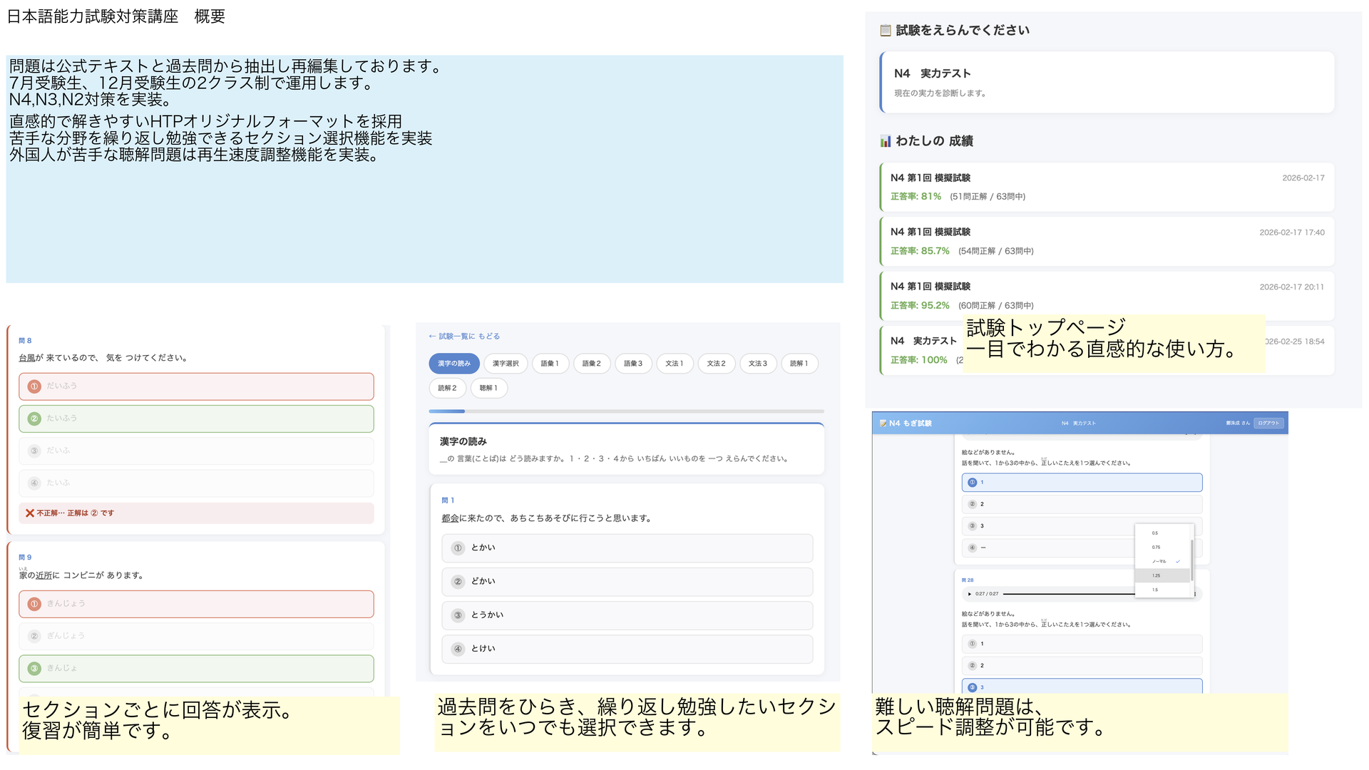Select 0.5 playback speed
The width and height of the screenshot is (1369, 770).
click(x=1156, y=533)
